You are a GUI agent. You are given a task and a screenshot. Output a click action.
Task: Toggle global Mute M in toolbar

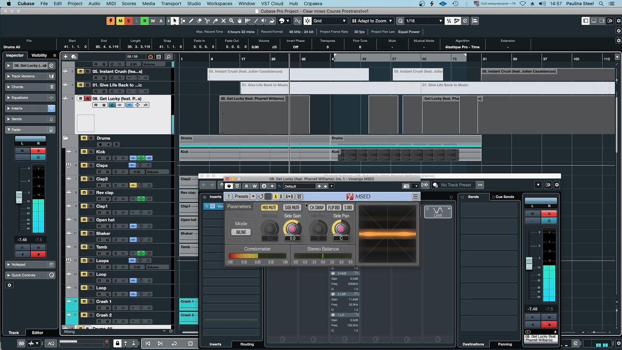[x=120, y=21]
